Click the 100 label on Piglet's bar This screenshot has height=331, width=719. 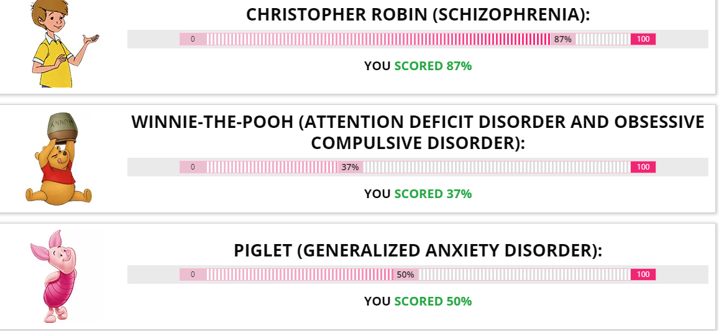click(643, 274)
